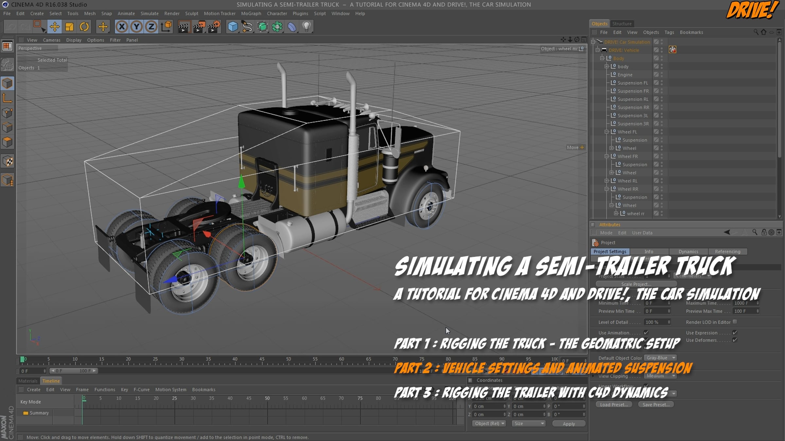Toggle Use Expression checkbox
Image resolution: width=785 pixels, height=441 pixels.
(x=735, y=333)
